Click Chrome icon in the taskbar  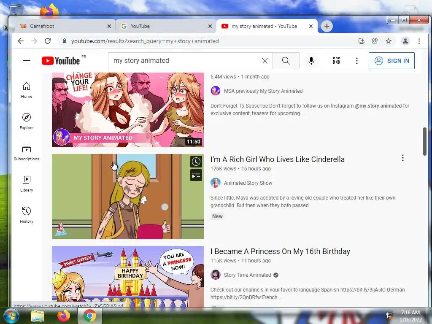point(89,316)
